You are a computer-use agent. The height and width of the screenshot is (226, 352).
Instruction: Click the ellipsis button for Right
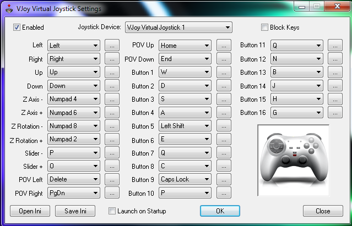[112, 59]
